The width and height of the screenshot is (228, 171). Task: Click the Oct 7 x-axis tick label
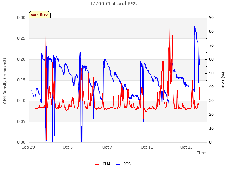click(x=107, y=147)
